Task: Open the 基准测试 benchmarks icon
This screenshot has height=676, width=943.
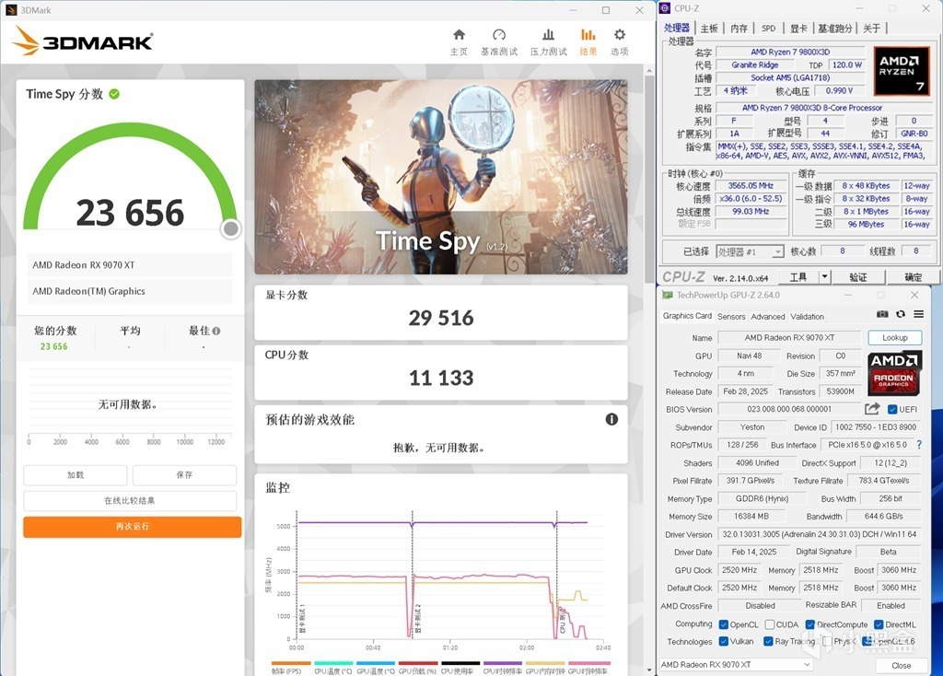Action: pos(499,35)
